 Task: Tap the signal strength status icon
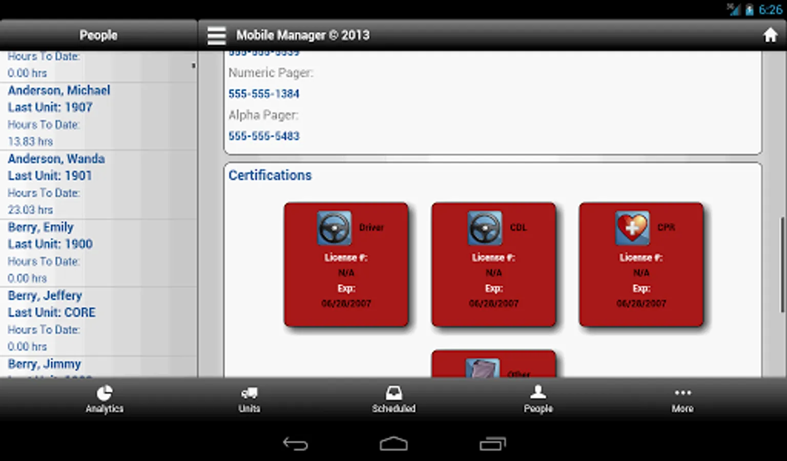[734, 10]
